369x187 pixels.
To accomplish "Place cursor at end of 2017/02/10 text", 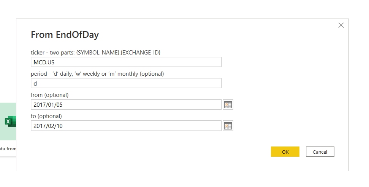I will coord(63,126).
